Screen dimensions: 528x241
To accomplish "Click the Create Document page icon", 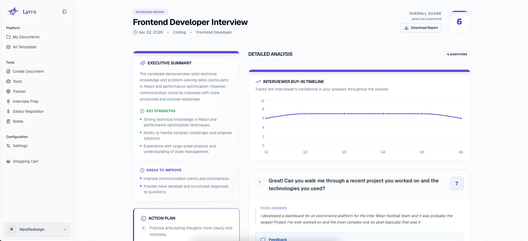I will (x=8, y=71).
